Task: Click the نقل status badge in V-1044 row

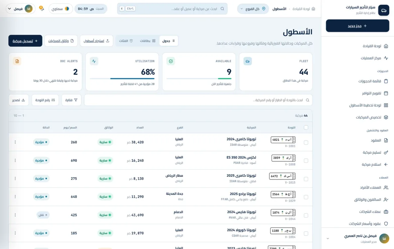Action: (43, 215)
